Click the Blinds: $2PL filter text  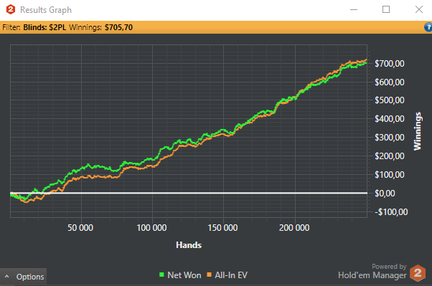(x=44, y=27)
